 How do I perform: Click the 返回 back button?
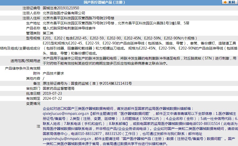[x=229, y=2]
